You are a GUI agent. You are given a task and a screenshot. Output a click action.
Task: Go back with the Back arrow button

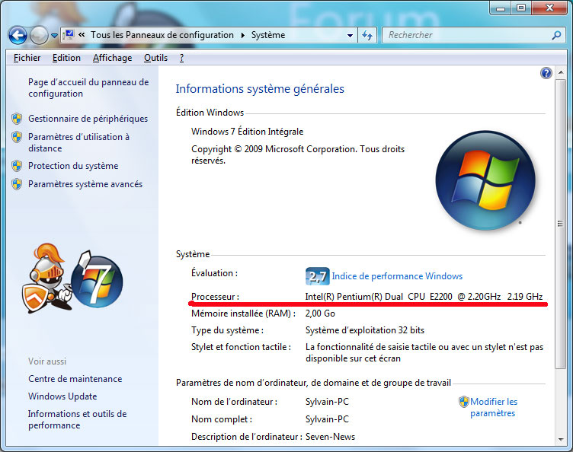tap(18, 36)
